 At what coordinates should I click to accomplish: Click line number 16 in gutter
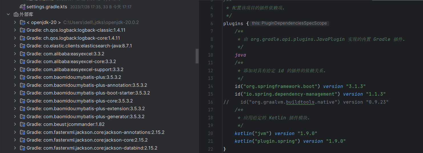[211, 102]
